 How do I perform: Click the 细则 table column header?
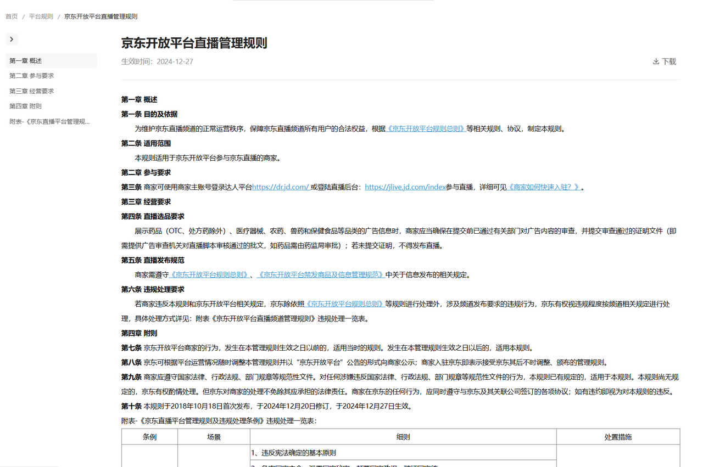(403, 437)
